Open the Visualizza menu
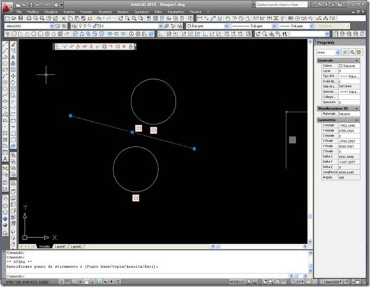 point(51,11)
